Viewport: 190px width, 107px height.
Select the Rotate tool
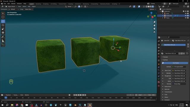click(3, 25)
